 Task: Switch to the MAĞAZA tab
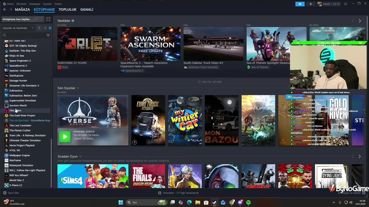click(x=22, y=9)
